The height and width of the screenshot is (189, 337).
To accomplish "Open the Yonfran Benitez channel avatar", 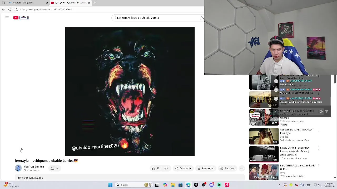I will [18, 168].
